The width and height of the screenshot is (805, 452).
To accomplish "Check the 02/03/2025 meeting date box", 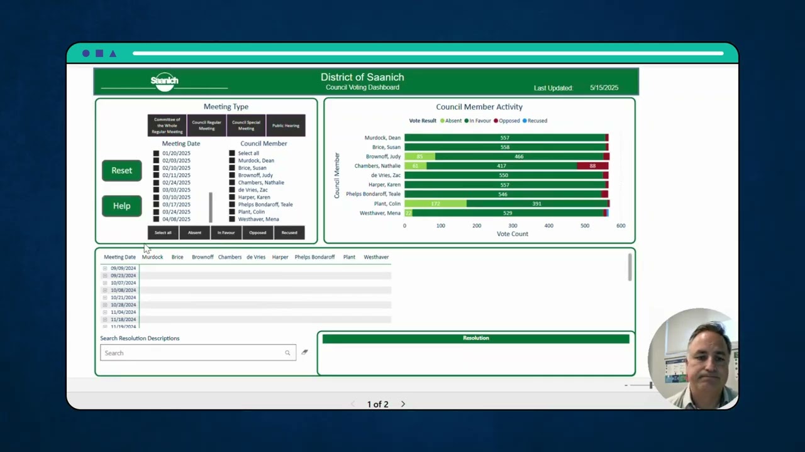I will point(156,161).
